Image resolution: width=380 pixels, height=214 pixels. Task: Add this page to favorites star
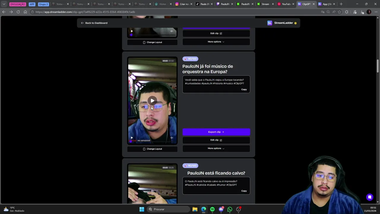pos(339,12)
